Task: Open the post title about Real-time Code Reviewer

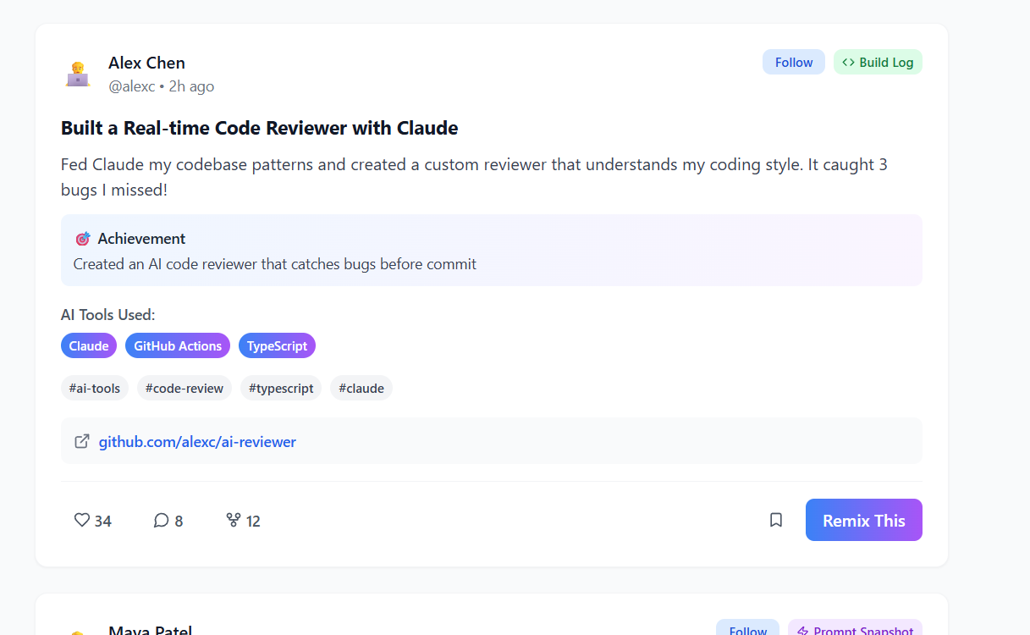Action: pyautogui.click(x=259, y=128)
